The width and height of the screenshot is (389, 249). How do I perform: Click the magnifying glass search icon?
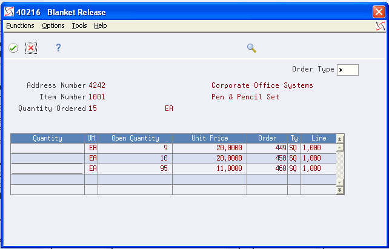coord(251,48)
